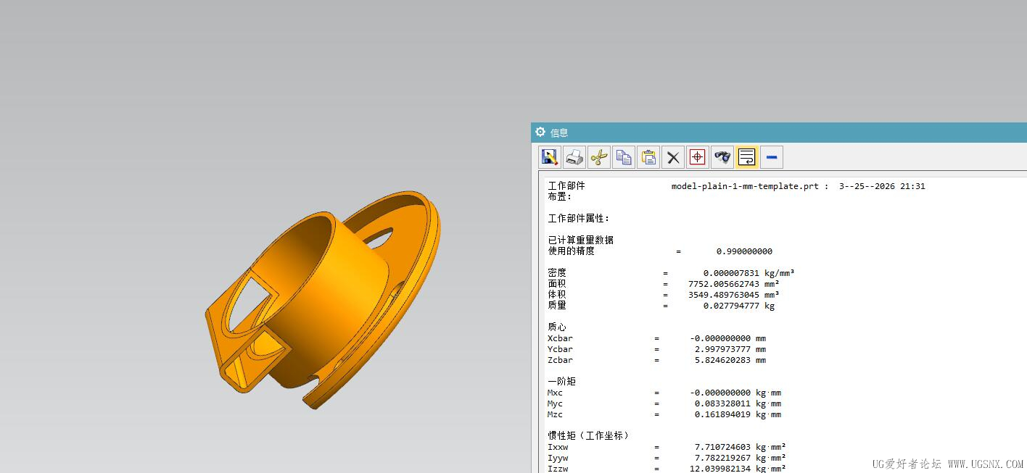Click the 惯性矩（工作坐标）heading
The width and height of the screenshot is (1027, 473).
coord(589,435)
